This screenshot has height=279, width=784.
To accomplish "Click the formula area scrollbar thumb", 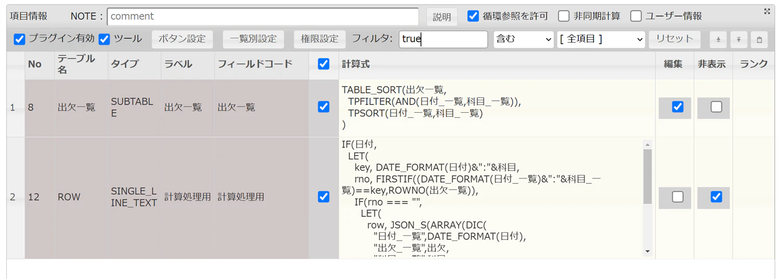I will point(648,177).
